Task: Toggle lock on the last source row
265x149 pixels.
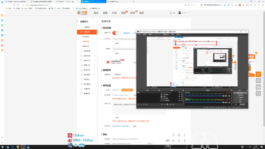Action: [182, 100]
